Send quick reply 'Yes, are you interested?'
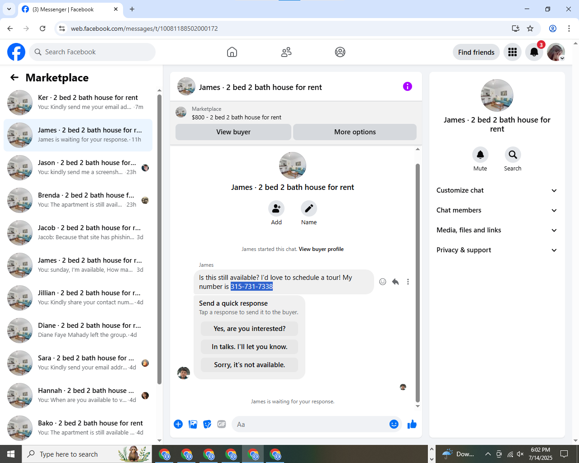 coord(250,329)
